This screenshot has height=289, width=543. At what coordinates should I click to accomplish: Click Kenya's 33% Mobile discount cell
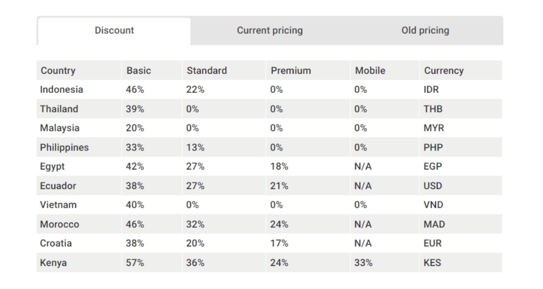385,263
